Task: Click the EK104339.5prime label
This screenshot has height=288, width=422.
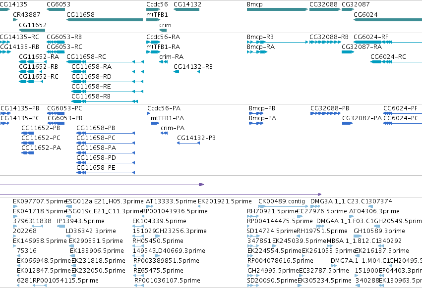Action: pos(159,221)
